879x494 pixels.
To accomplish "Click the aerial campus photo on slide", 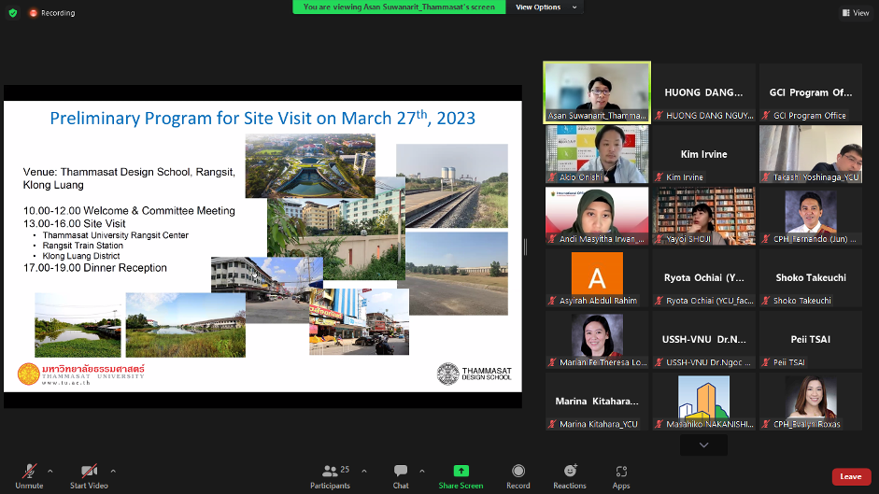I will click(x=310, y=165).
